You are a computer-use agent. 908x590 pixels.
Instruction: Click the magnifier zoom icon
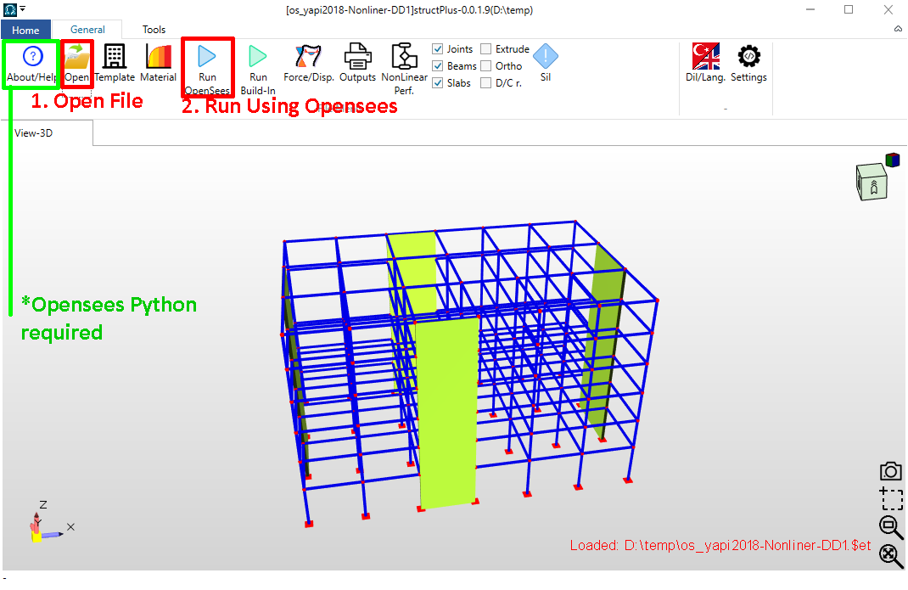click(891, 527)
